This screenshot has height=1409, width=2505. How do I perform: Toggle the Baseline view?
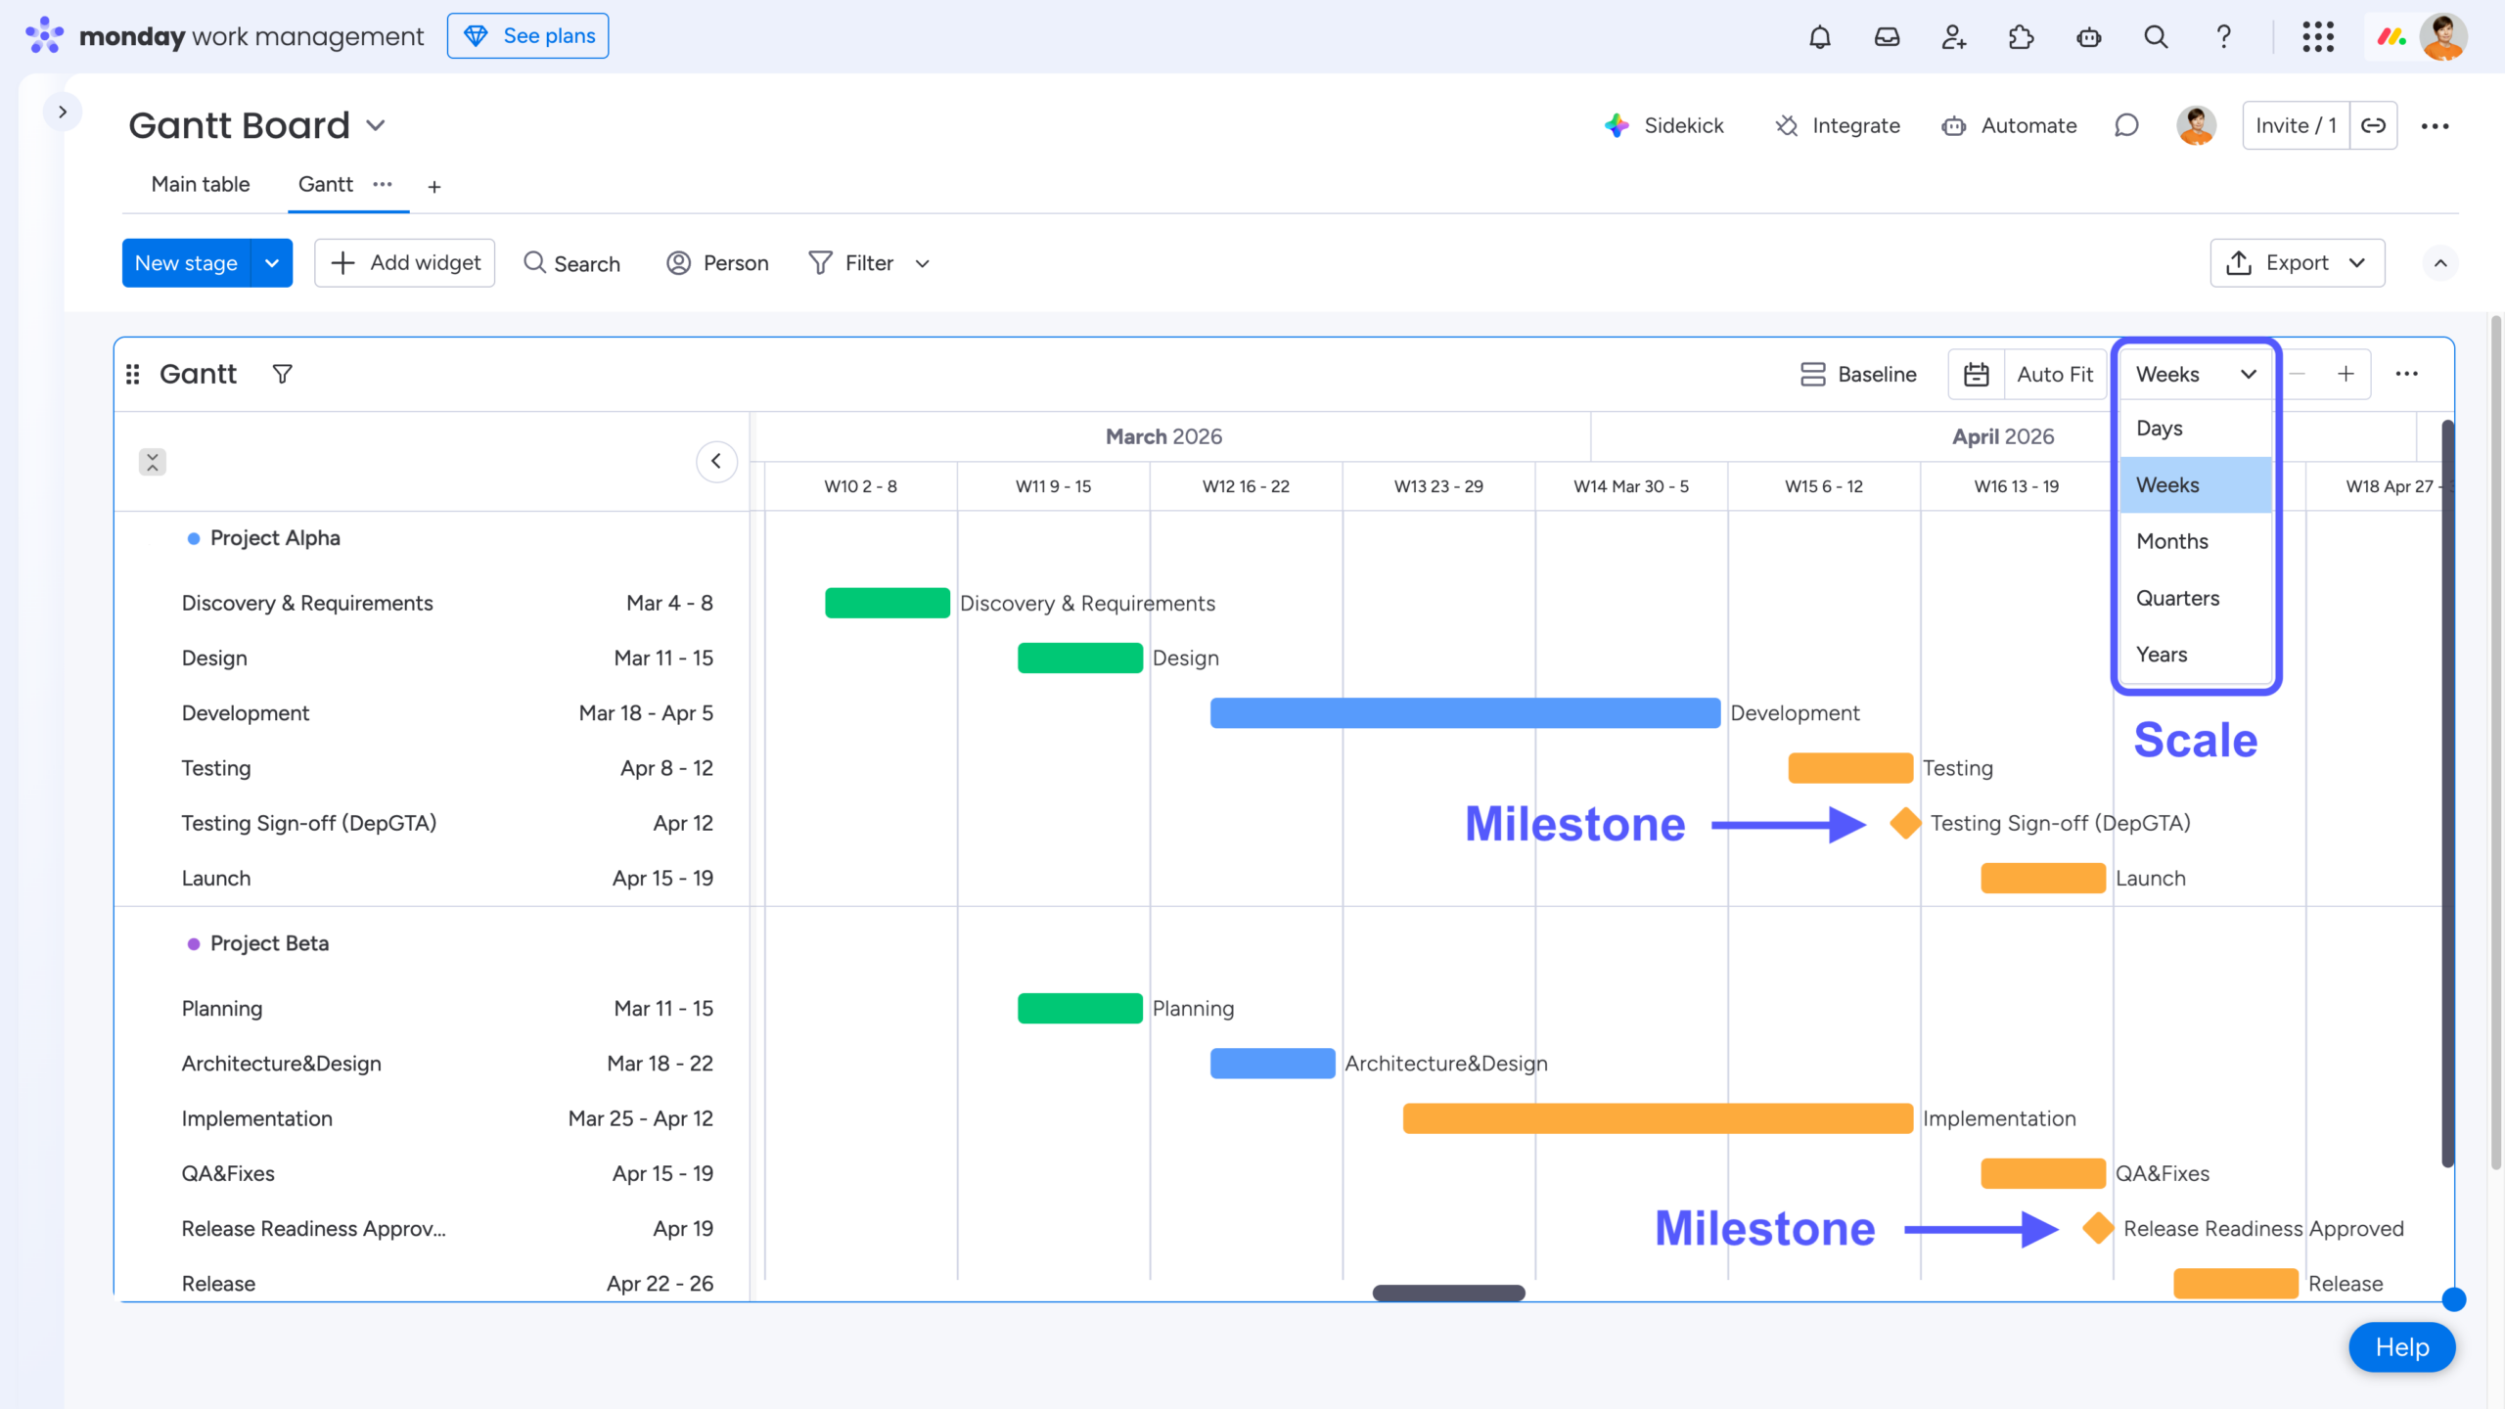pos(1857,374)
